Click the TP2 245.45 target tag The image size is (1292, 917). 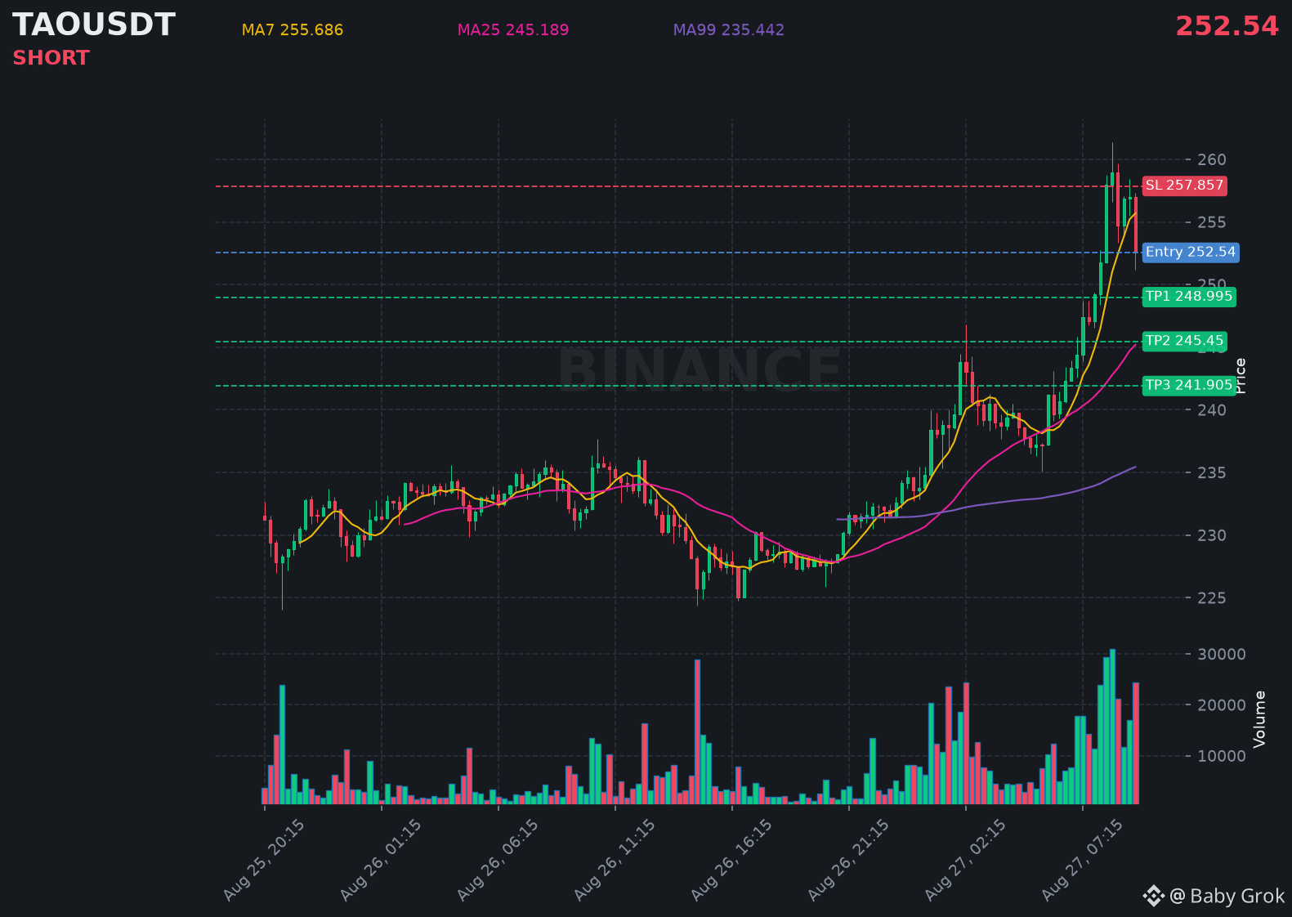point(1184,342)
